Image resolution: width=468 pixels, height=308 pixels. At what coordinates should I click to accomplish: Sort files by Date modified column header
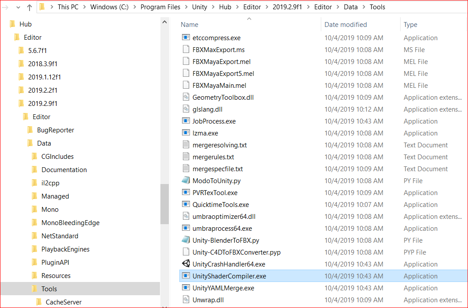tap(345, 25)
